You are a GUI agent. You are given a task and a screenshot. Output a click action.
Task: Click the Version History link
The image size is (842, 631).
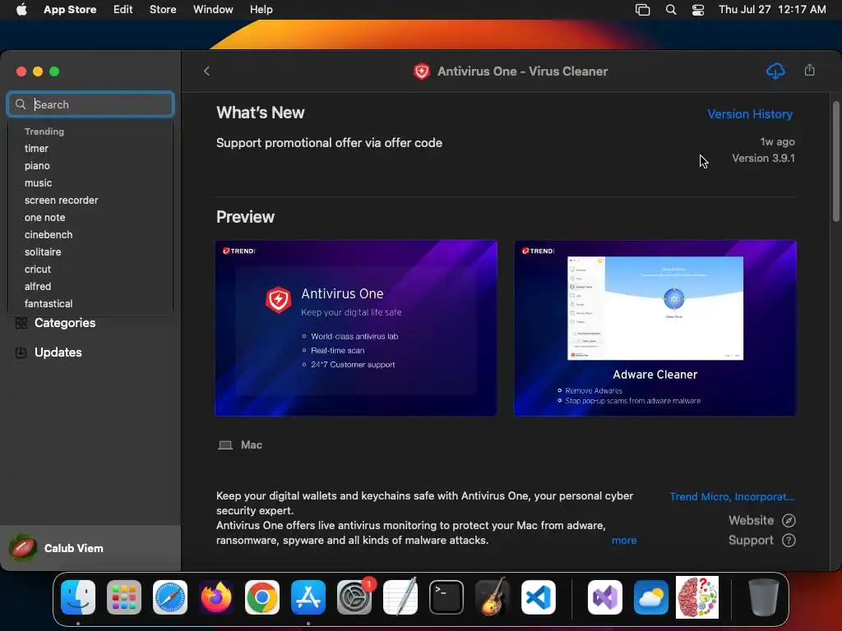pos(750,113)
